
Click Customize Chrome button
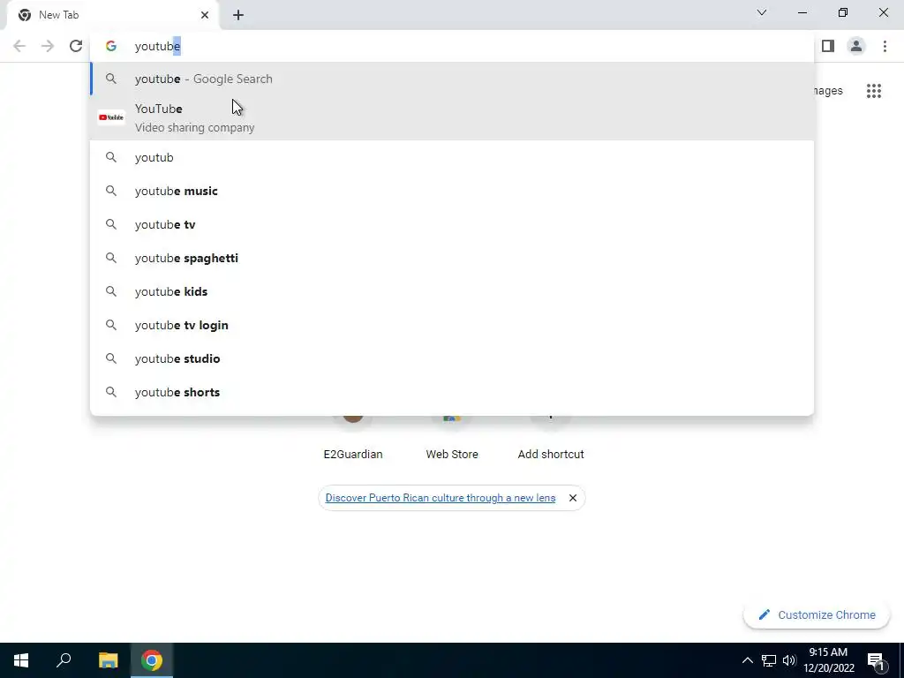pos(817,614)
